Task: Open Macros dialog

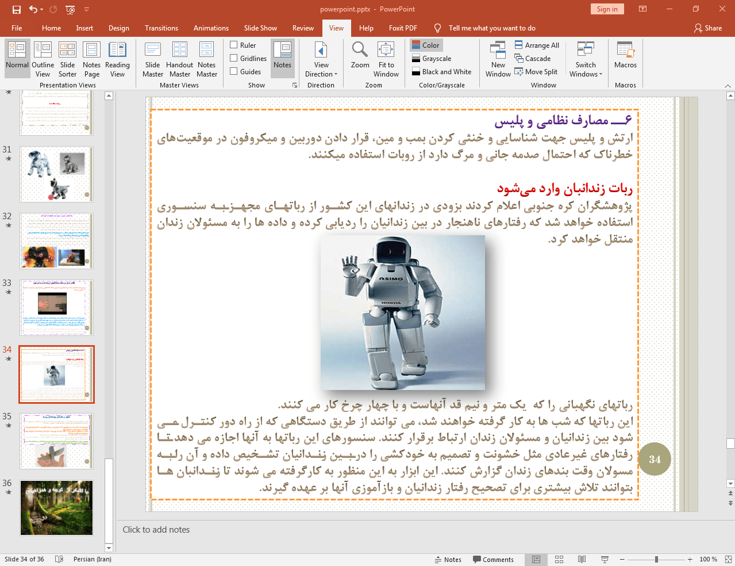Action: click(625, 55)
